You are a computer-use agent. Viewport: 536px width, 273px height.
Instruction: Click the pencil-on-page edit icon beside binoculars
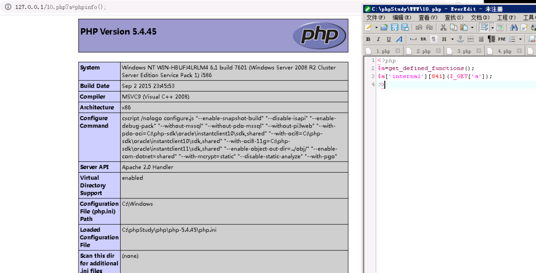(x=524, y=28)
